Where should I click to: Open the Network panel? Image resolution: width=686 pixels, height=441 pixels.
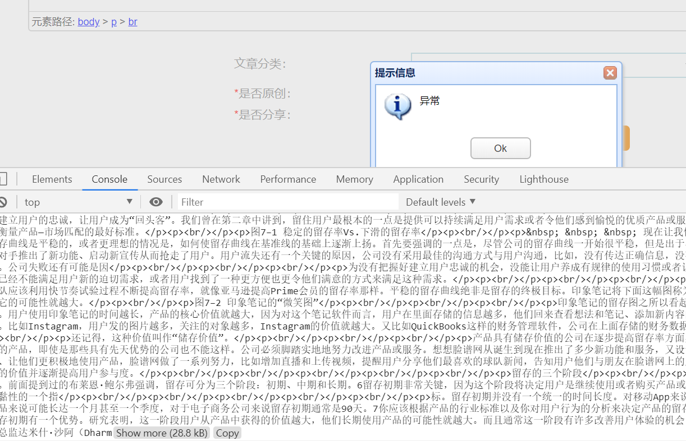tap(221, 179)
